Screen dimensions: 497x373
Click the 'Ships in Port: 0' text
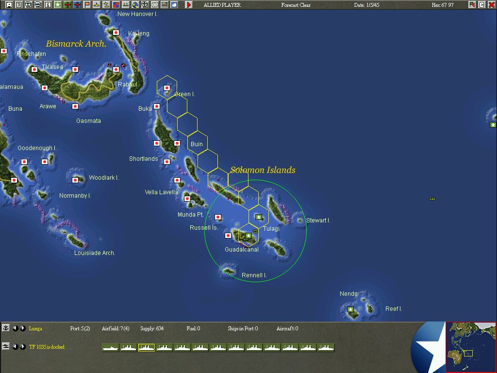point(243,329)
